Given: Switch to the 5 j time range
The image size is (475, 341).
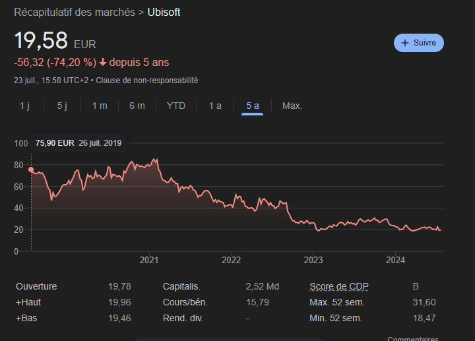Looking at the screenshot, I should pos(62,106).
